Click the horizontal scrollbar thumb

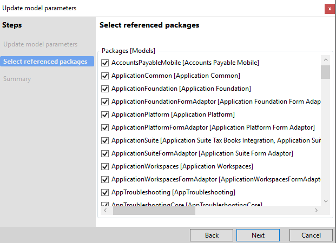[154, 211]
